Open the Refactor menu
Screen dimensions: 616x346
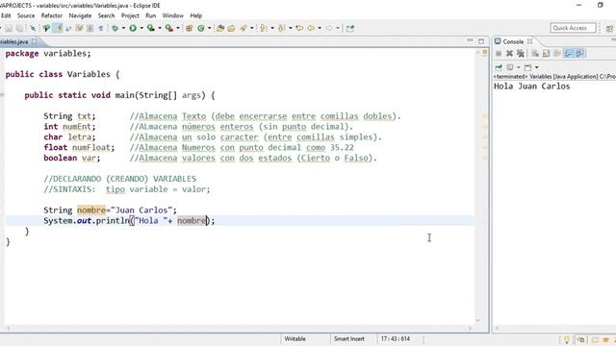click(52, 15)
